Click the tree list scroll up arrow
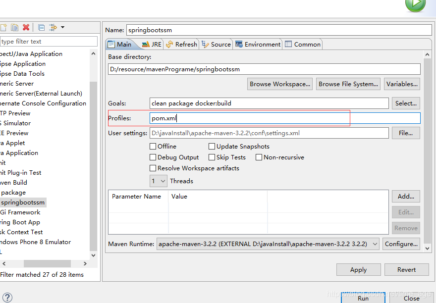The image size is (436, 303). coord(94,53)
